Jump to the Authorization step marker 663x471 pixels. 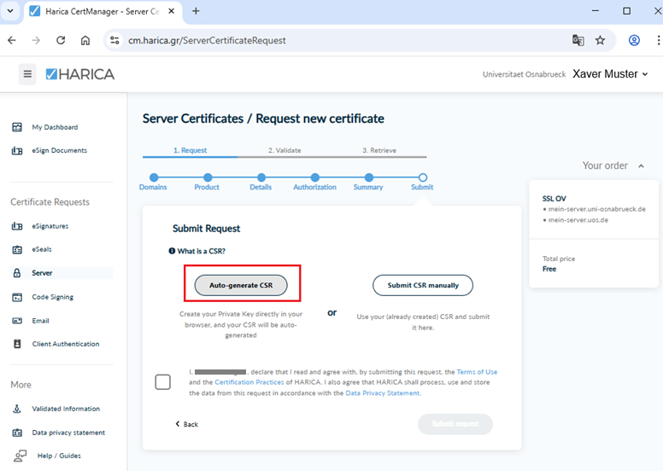pos(315,177)
